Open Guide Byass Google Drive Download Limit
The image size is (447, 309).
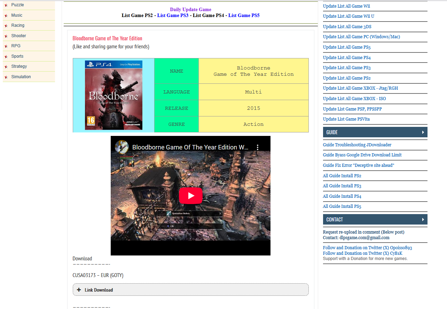362,155
